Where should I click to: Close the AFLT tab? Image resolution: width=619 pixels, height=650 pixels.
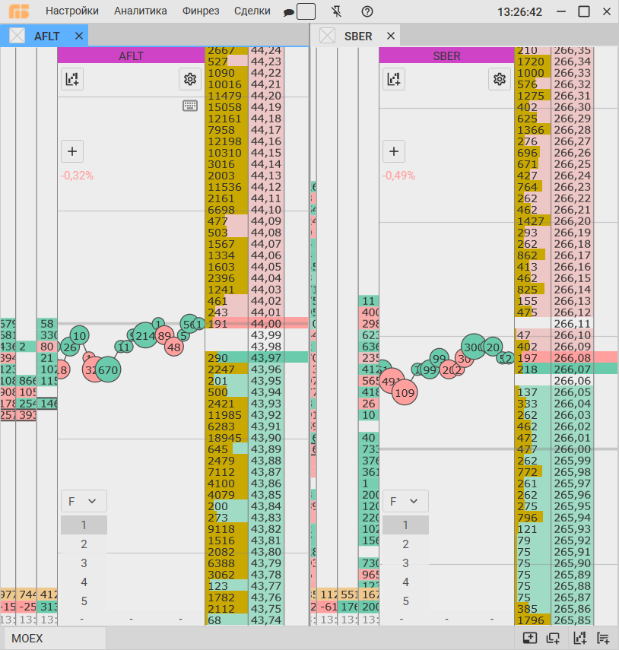pyautogui.click(x=79, y=36)
